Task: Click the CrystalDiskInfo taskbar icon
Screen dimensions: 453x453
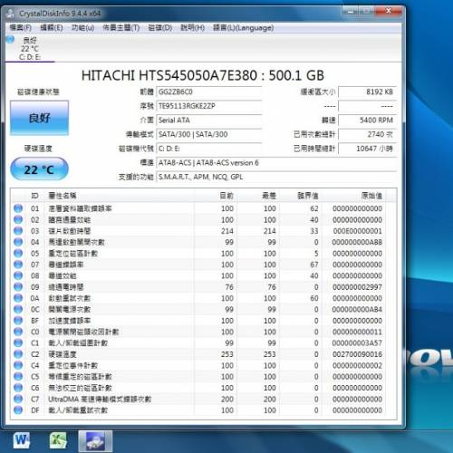Action: point(95,441)
